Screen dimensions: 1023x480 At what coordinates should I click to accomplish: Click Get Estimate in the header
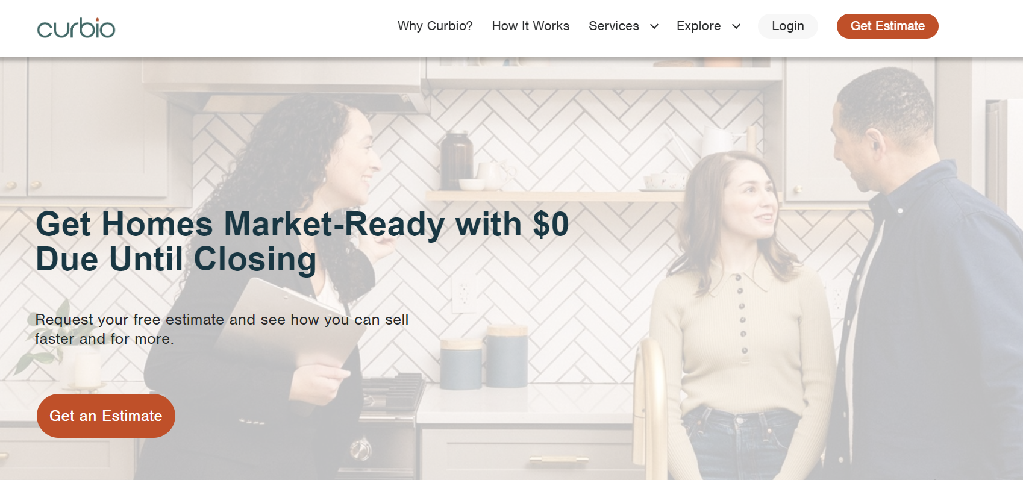(x=887, y=26)
